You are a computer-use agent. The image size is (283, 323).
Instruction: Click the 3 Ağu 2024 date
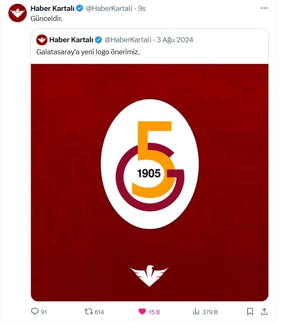(x=175, y=40)
